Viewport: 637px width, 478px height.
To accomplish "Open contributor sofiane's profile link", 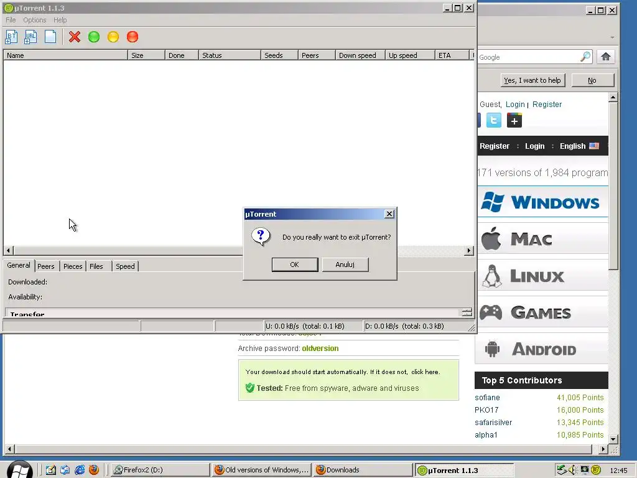I will pos(487,398).
